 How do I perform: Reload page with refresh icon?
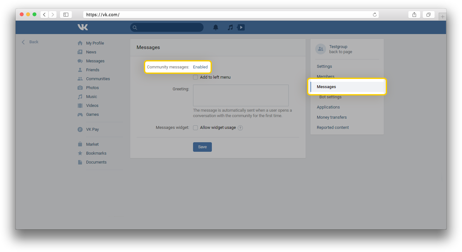[375, 15]
